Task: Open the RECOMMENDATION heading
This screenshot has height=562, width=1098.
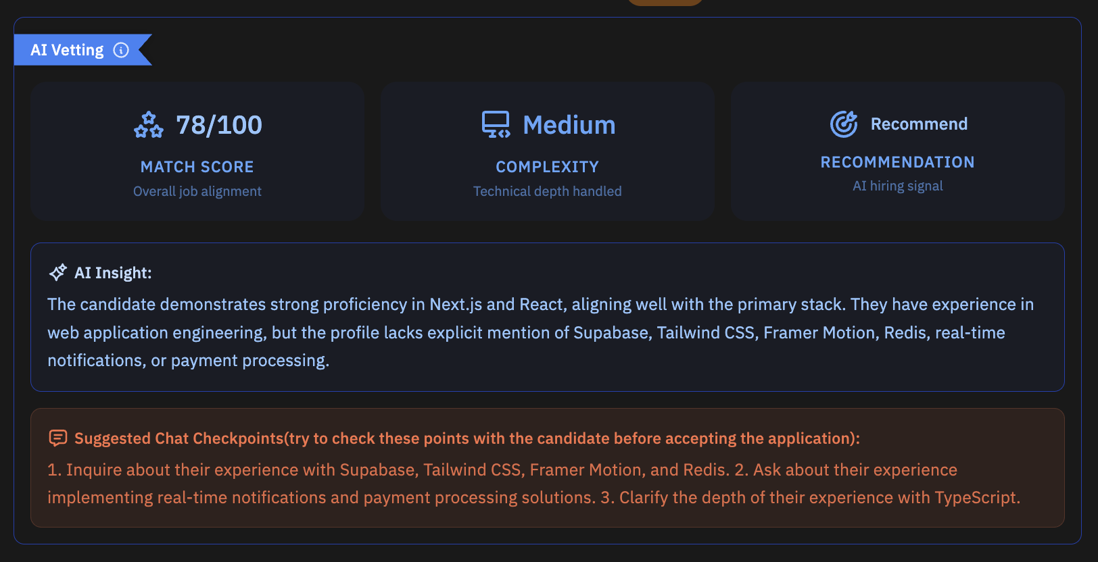Action: click(x=897, y=162)
